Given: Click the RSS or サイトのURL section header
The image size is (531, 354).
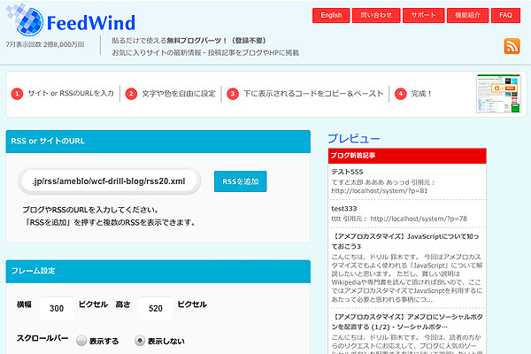Looking at the screenshot, I should (x=158, y=142).
